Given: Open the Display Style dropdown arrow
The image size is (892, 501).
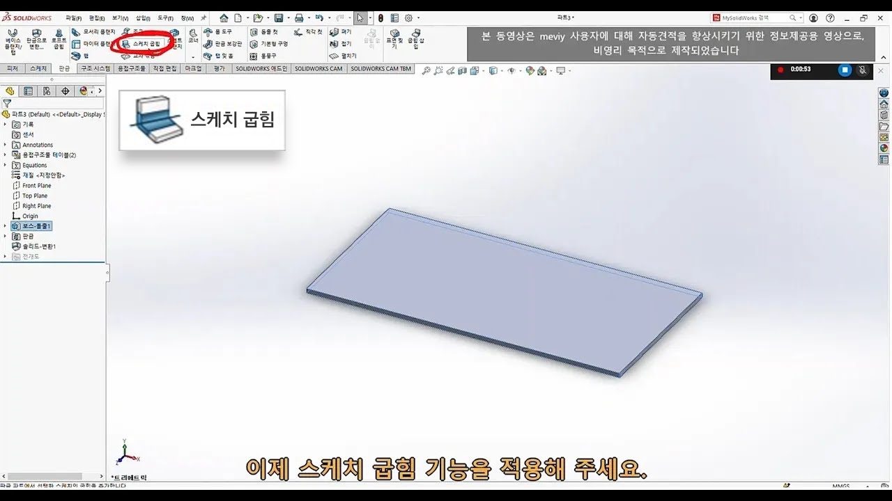Looking at the screenshot, I should tap(502, 71).
